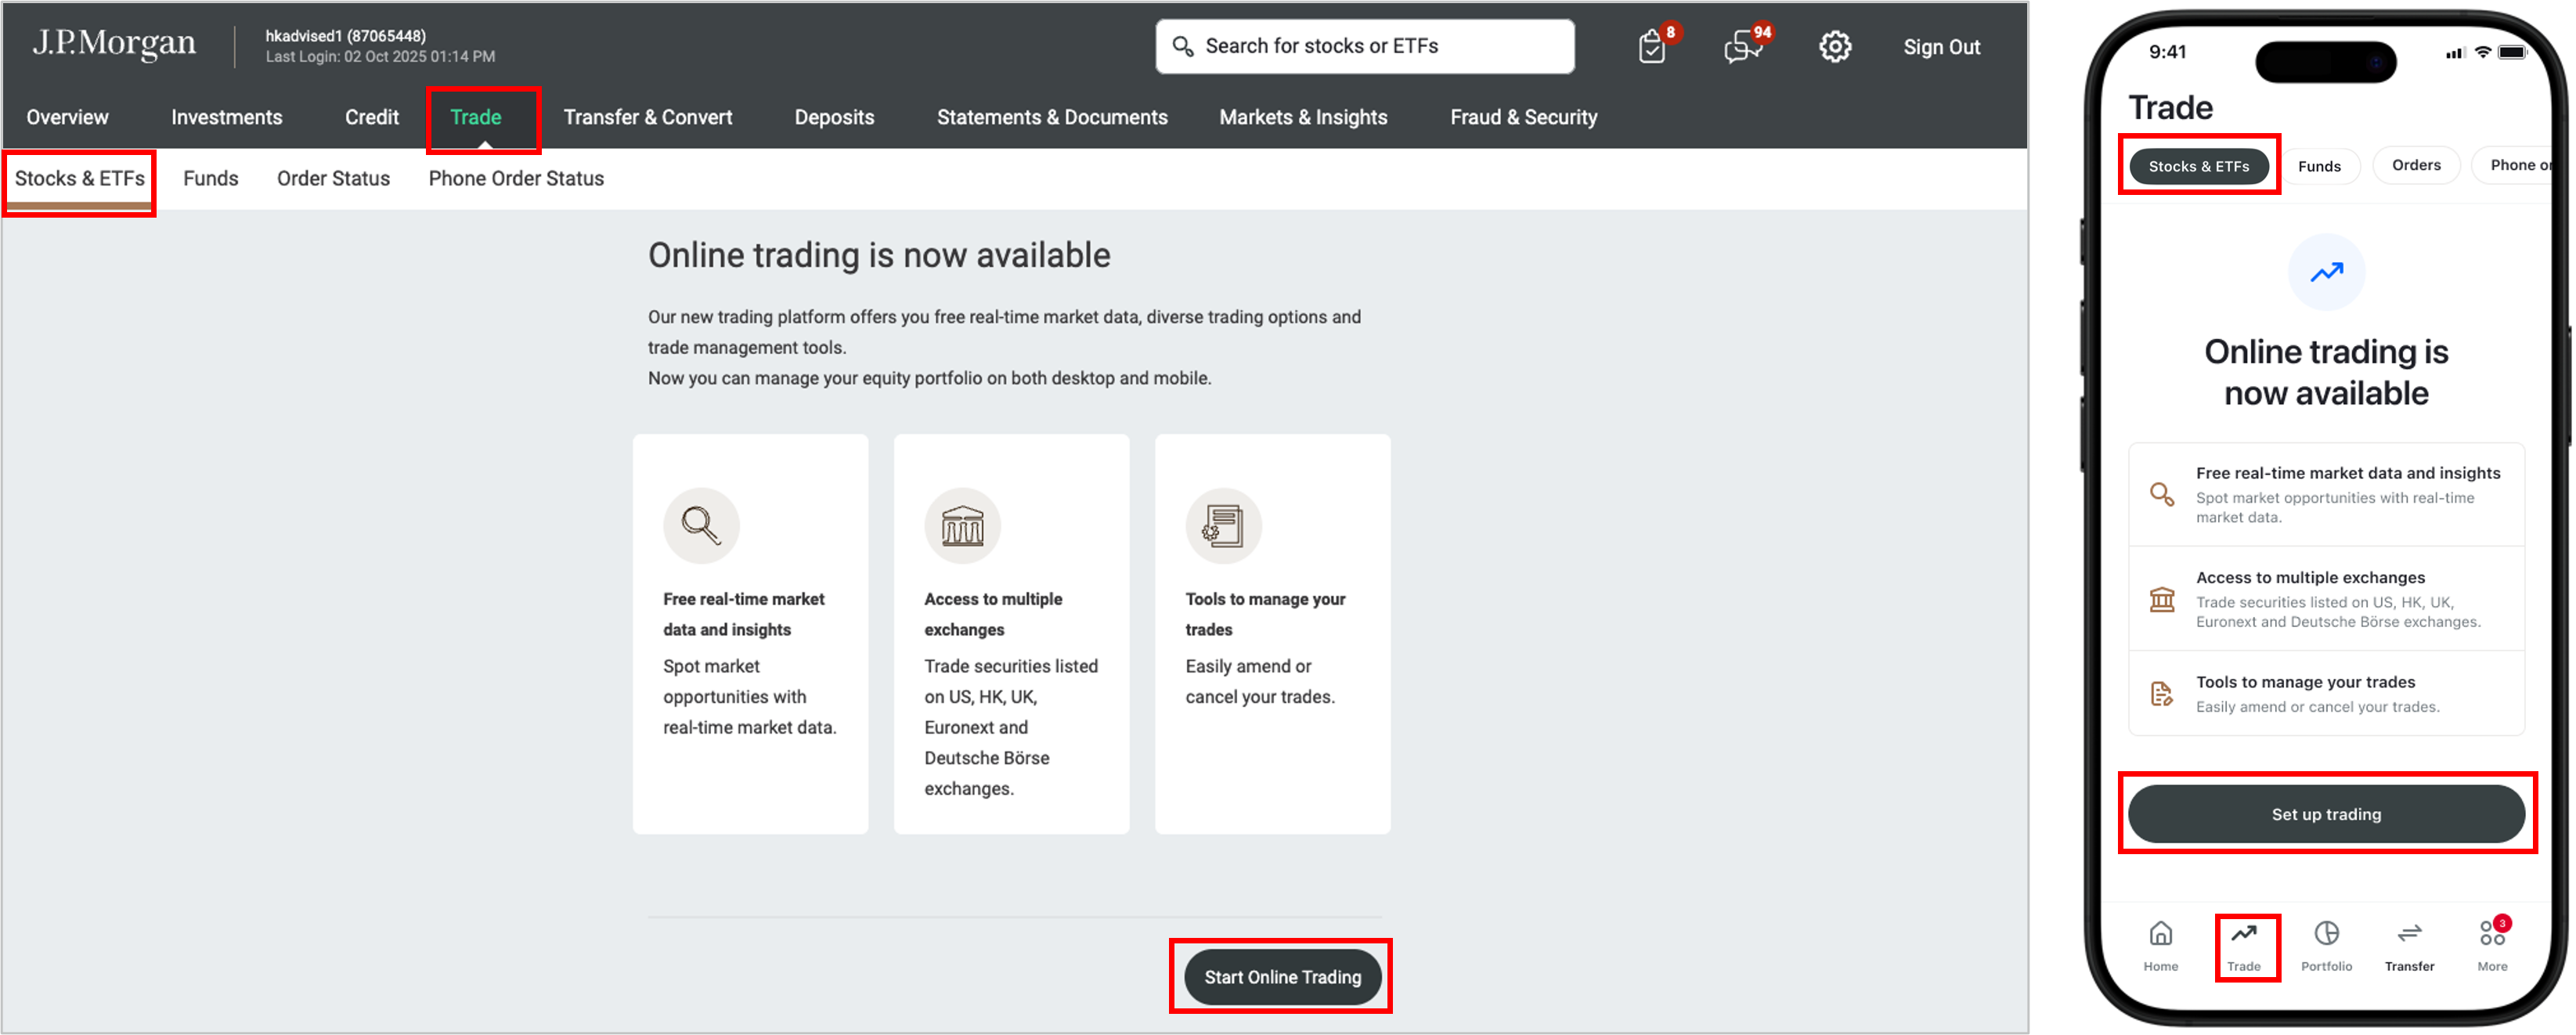Click the trade management tools document icon

tap(1223, 525)
